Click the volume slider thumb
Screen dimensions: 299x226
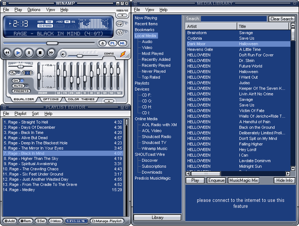click(x=80, y=56)
